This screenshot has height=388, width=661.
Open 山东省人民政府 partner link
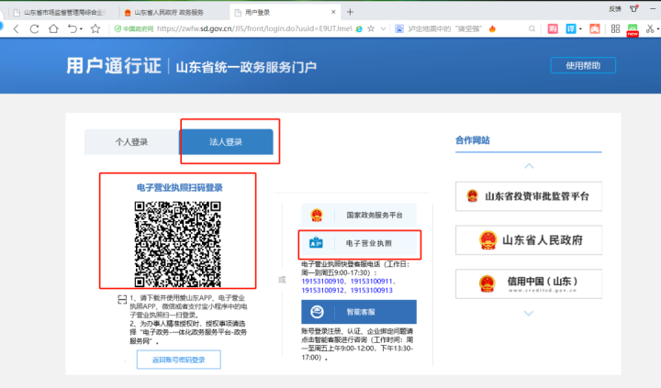pos(529,240)
